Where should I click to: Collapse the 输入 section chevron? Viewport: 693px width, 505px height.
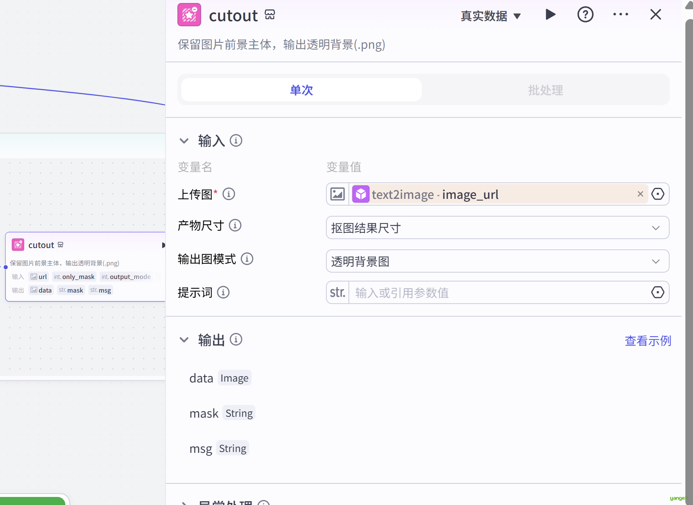tap(184, 141)
